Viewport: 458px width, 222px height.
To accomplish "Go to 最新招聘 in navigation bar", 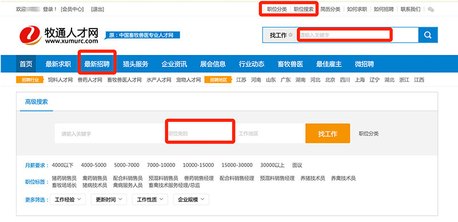I will pyautogui.click(x=97, y=64).
